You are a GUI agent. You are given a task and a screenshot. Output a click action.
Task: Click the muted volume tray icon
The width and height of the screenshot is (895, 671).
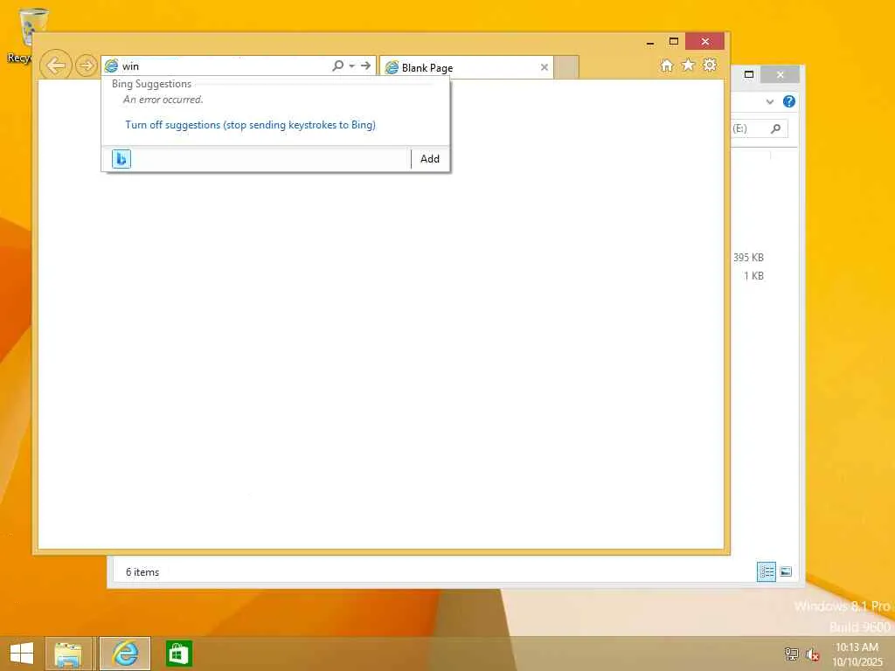point(813,654)
